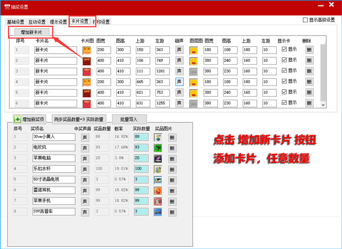Viewport: 342px width, 249px height.
Task: Enable the 显示高级设置 checkbox
Action: pyautogui.click(x=306, y=20)
